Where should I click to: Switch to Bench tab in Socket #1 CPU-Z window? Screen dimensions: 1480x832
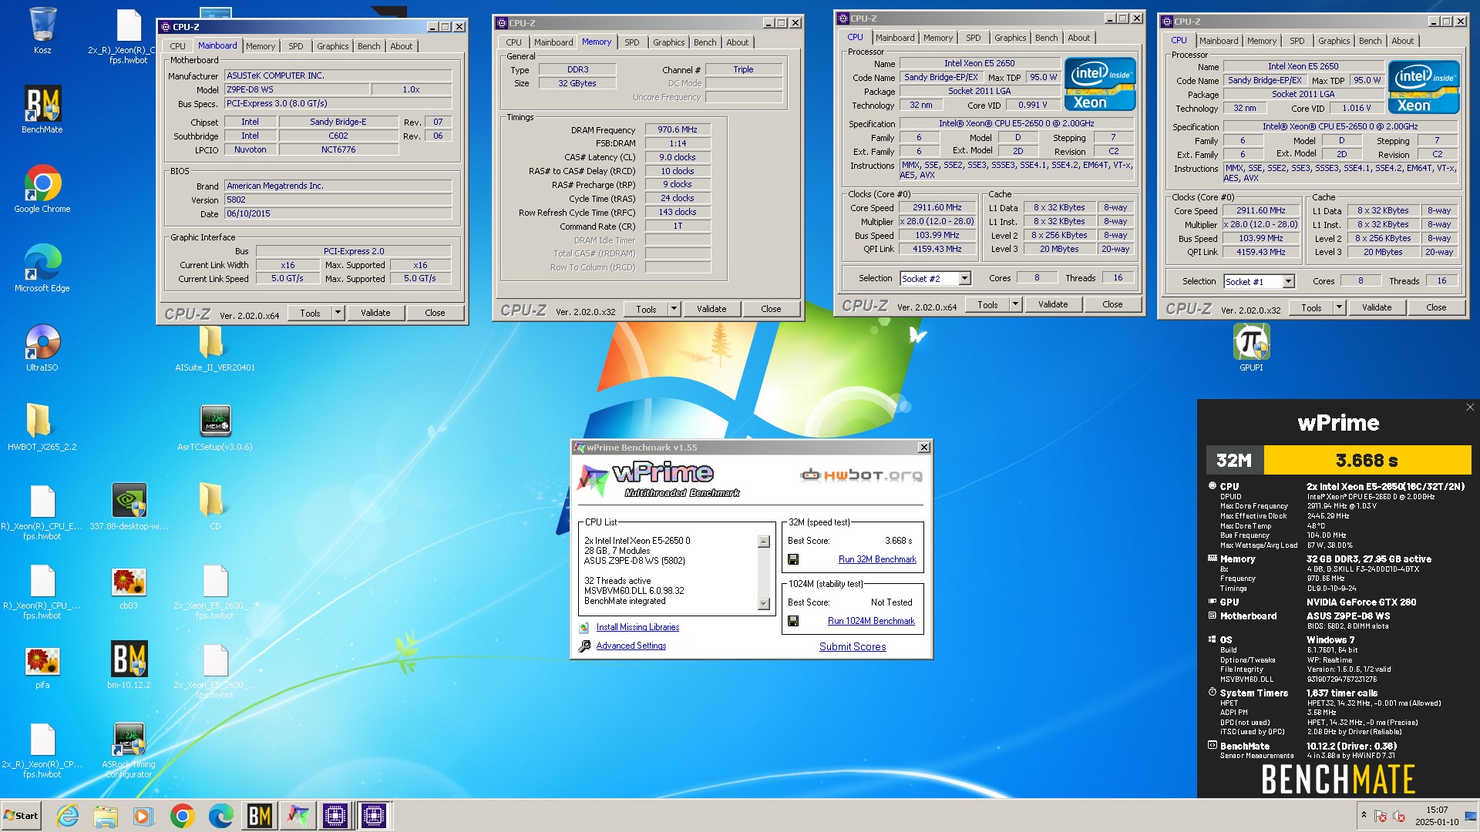click(1370, 41)
